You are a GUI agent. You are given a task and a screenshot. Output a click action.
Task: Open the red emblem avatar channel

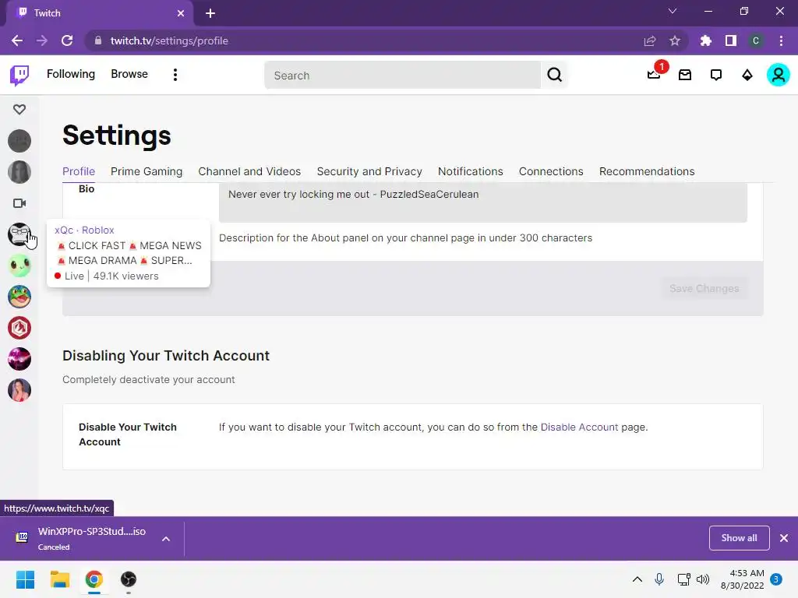19,328
